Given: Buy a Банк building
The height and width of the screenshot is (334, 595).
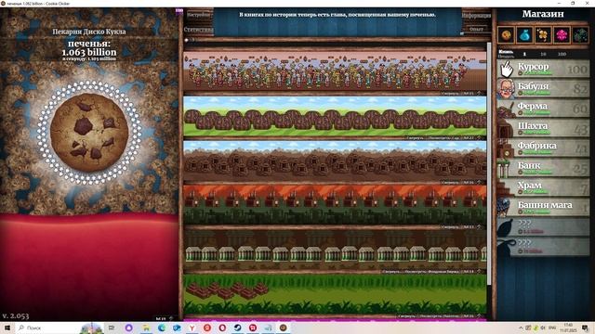Looking at the screenshot, I should (543, 168).
